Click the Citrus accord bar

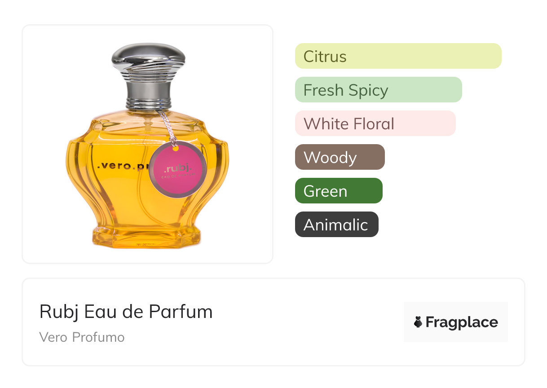(x=398, y=56)
